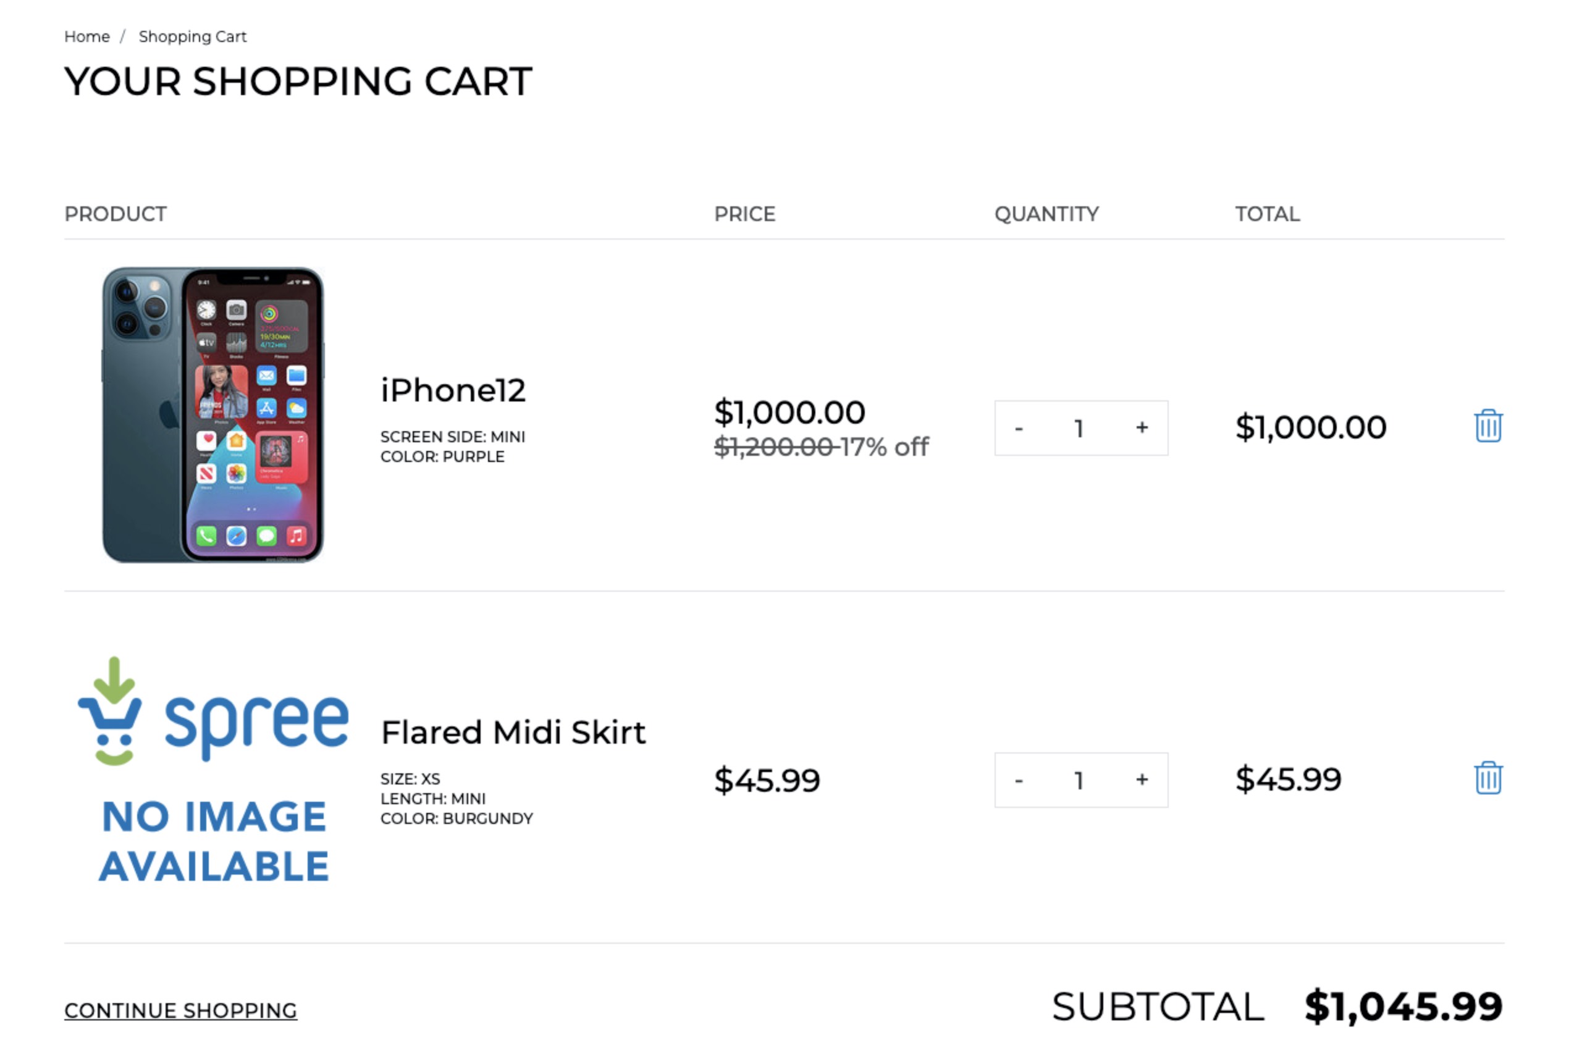Click the Spree no-image placeholder thumbnail
Image resolution: width=1595 pixels, height=1055 pixels.
click(213, 770)
